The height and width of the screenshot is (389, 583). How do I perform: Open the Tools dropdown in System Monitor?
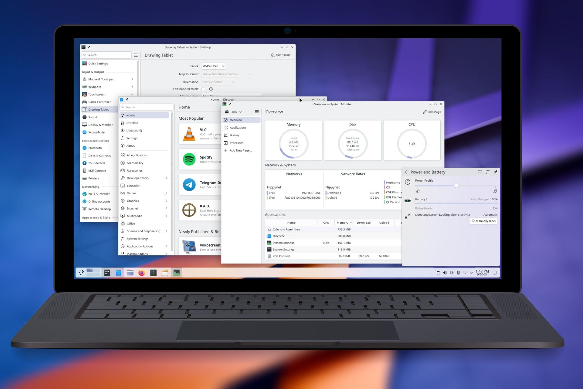pos(233,112)
